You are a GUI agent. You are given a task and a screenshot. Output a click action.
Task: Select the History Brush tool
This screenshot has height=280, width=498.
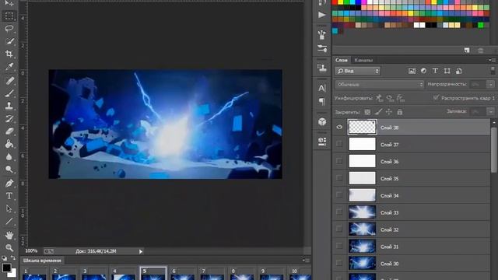pos(9,119)
